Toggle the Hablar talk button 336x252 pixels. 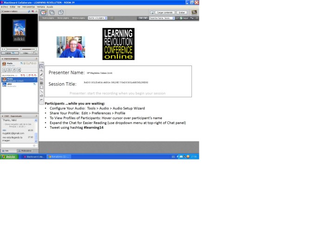coord(9,53)
